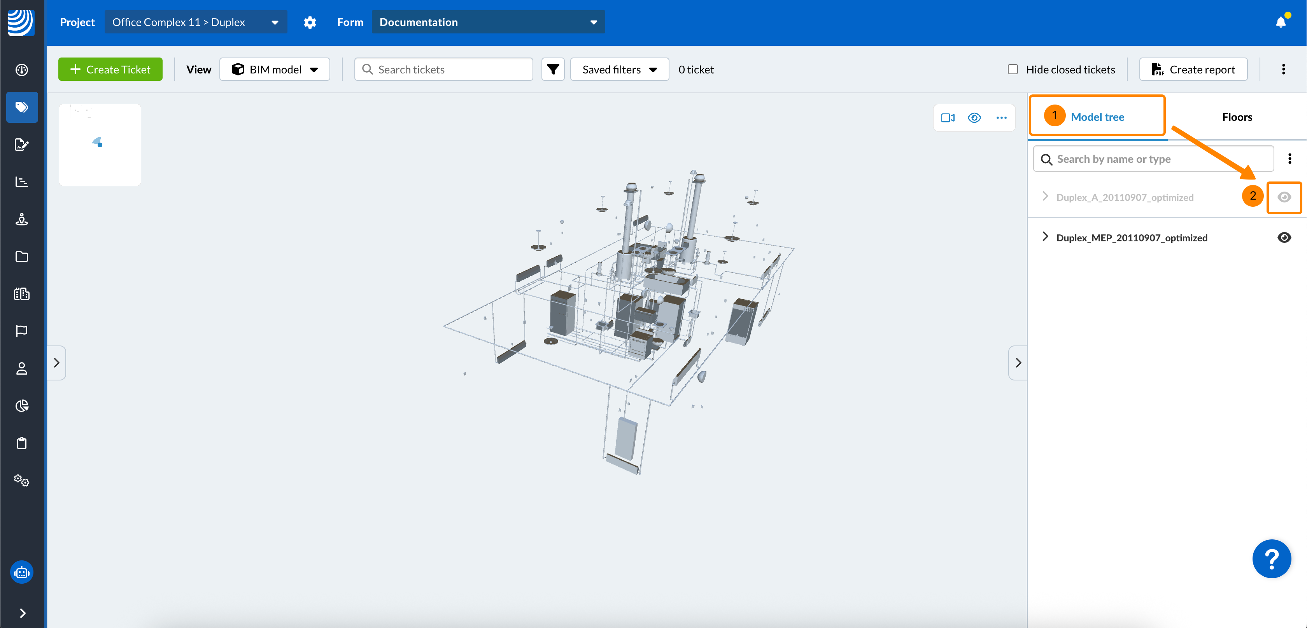Click the Create Ticket button

click(x=110, y=70)
